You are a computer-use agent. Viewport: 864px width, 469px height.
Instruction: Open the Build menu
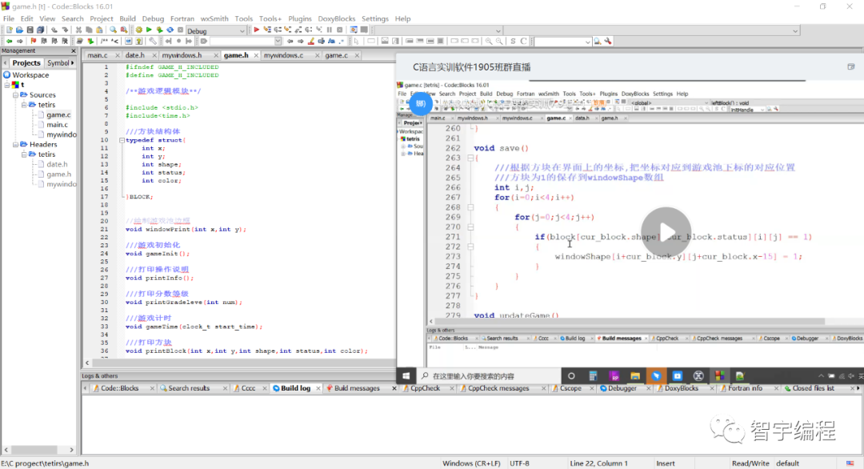[127, 18]
